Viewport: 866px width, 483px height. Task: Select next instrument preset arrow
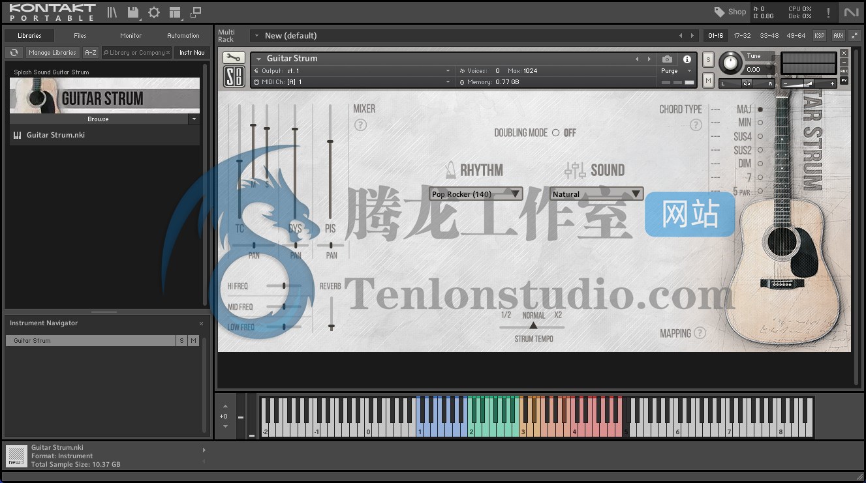(649, 59)
